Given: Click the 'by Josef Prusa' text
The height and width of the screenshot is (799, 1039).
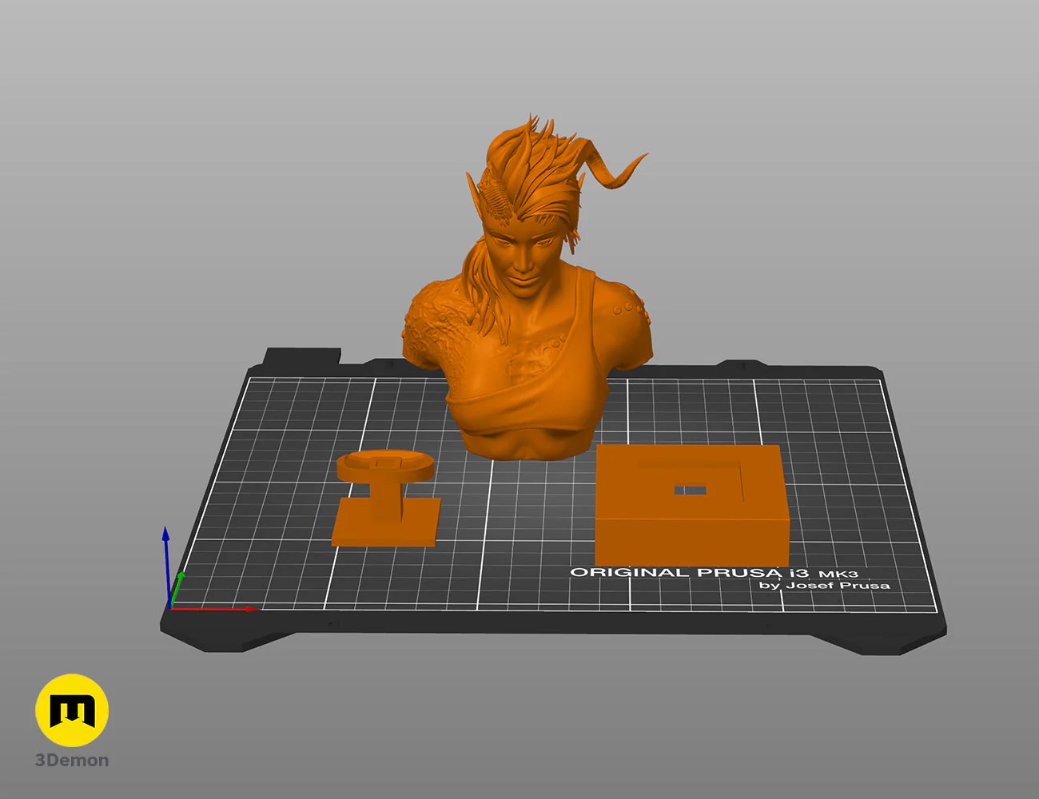Looking at the screenshot, I should pos(823,586).
